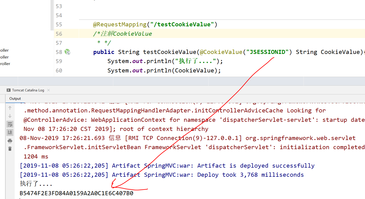Image resolution: width=365 pixels, height=199 pixels.
Task: Click log line starting "@ControllerAdvice: WebApplicationContext"
Action: (194, 120)
